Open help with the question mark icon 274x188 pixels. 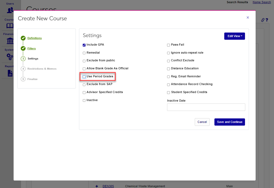click(x=267, y=20)
